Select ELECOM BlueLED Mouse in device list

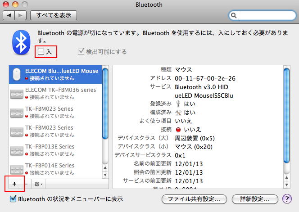click(x=55, y=75)
